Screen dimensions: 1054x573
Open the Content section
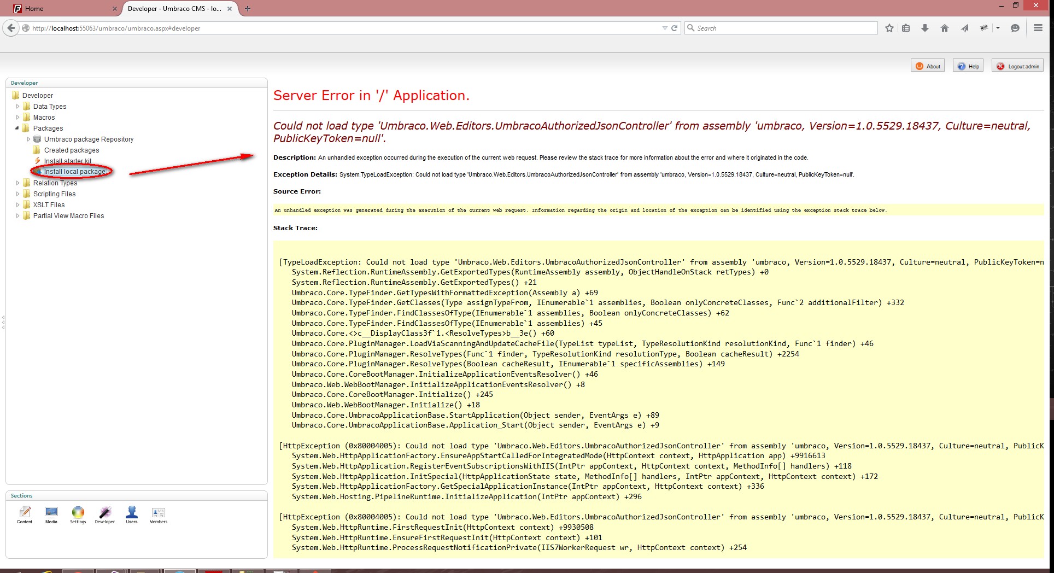(25, 514)
